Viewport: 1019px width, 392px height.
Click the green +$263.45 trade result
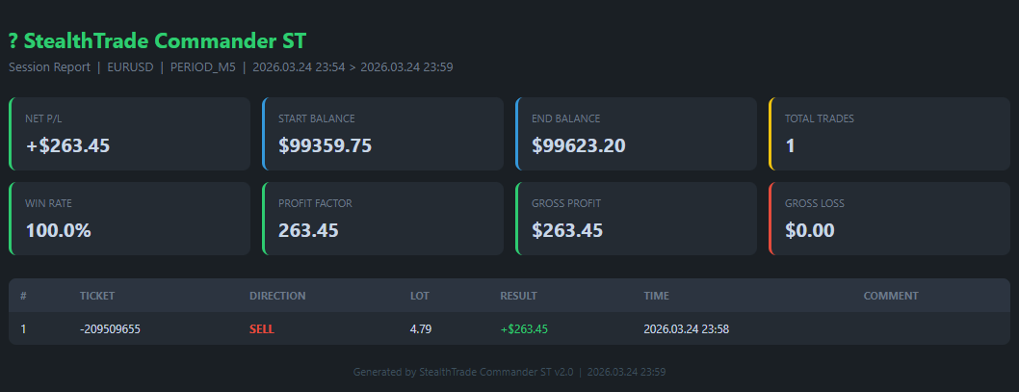524,329
